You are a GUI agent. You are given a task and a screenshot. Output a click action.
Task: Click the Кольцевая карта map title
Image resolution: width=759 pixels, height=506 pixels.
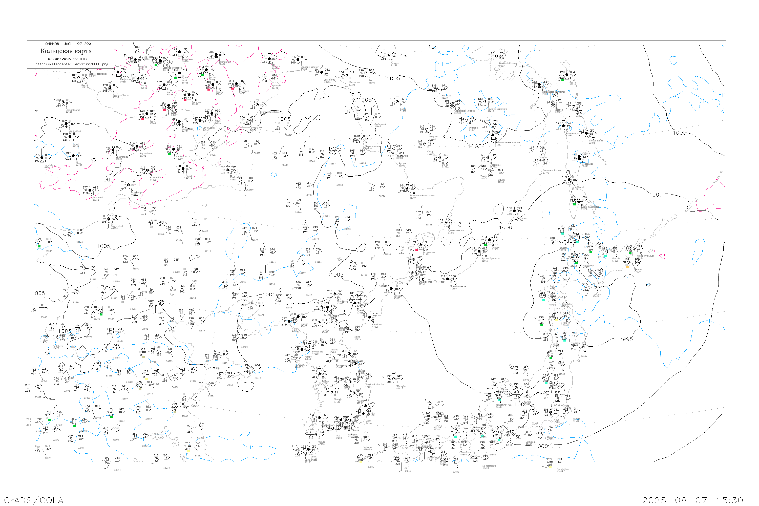point(66,51)
